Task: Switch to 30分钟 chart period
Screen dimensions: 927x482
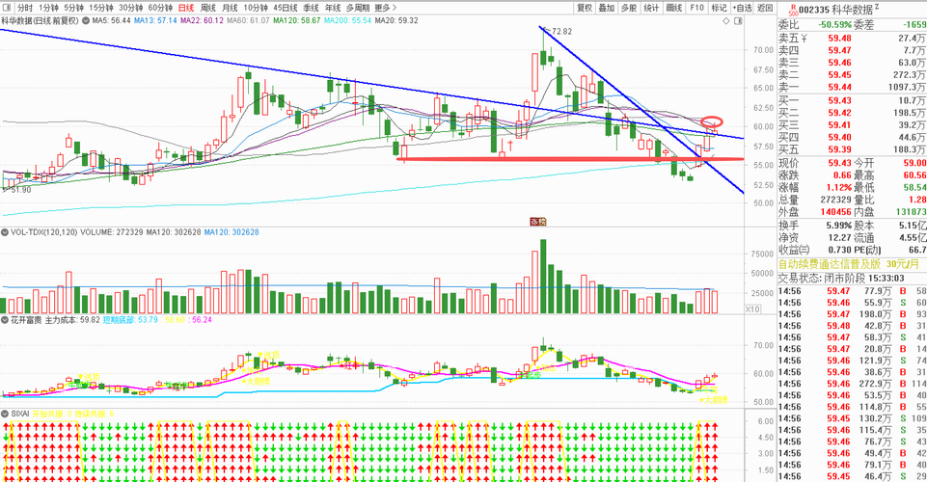Action: [130, 8]
